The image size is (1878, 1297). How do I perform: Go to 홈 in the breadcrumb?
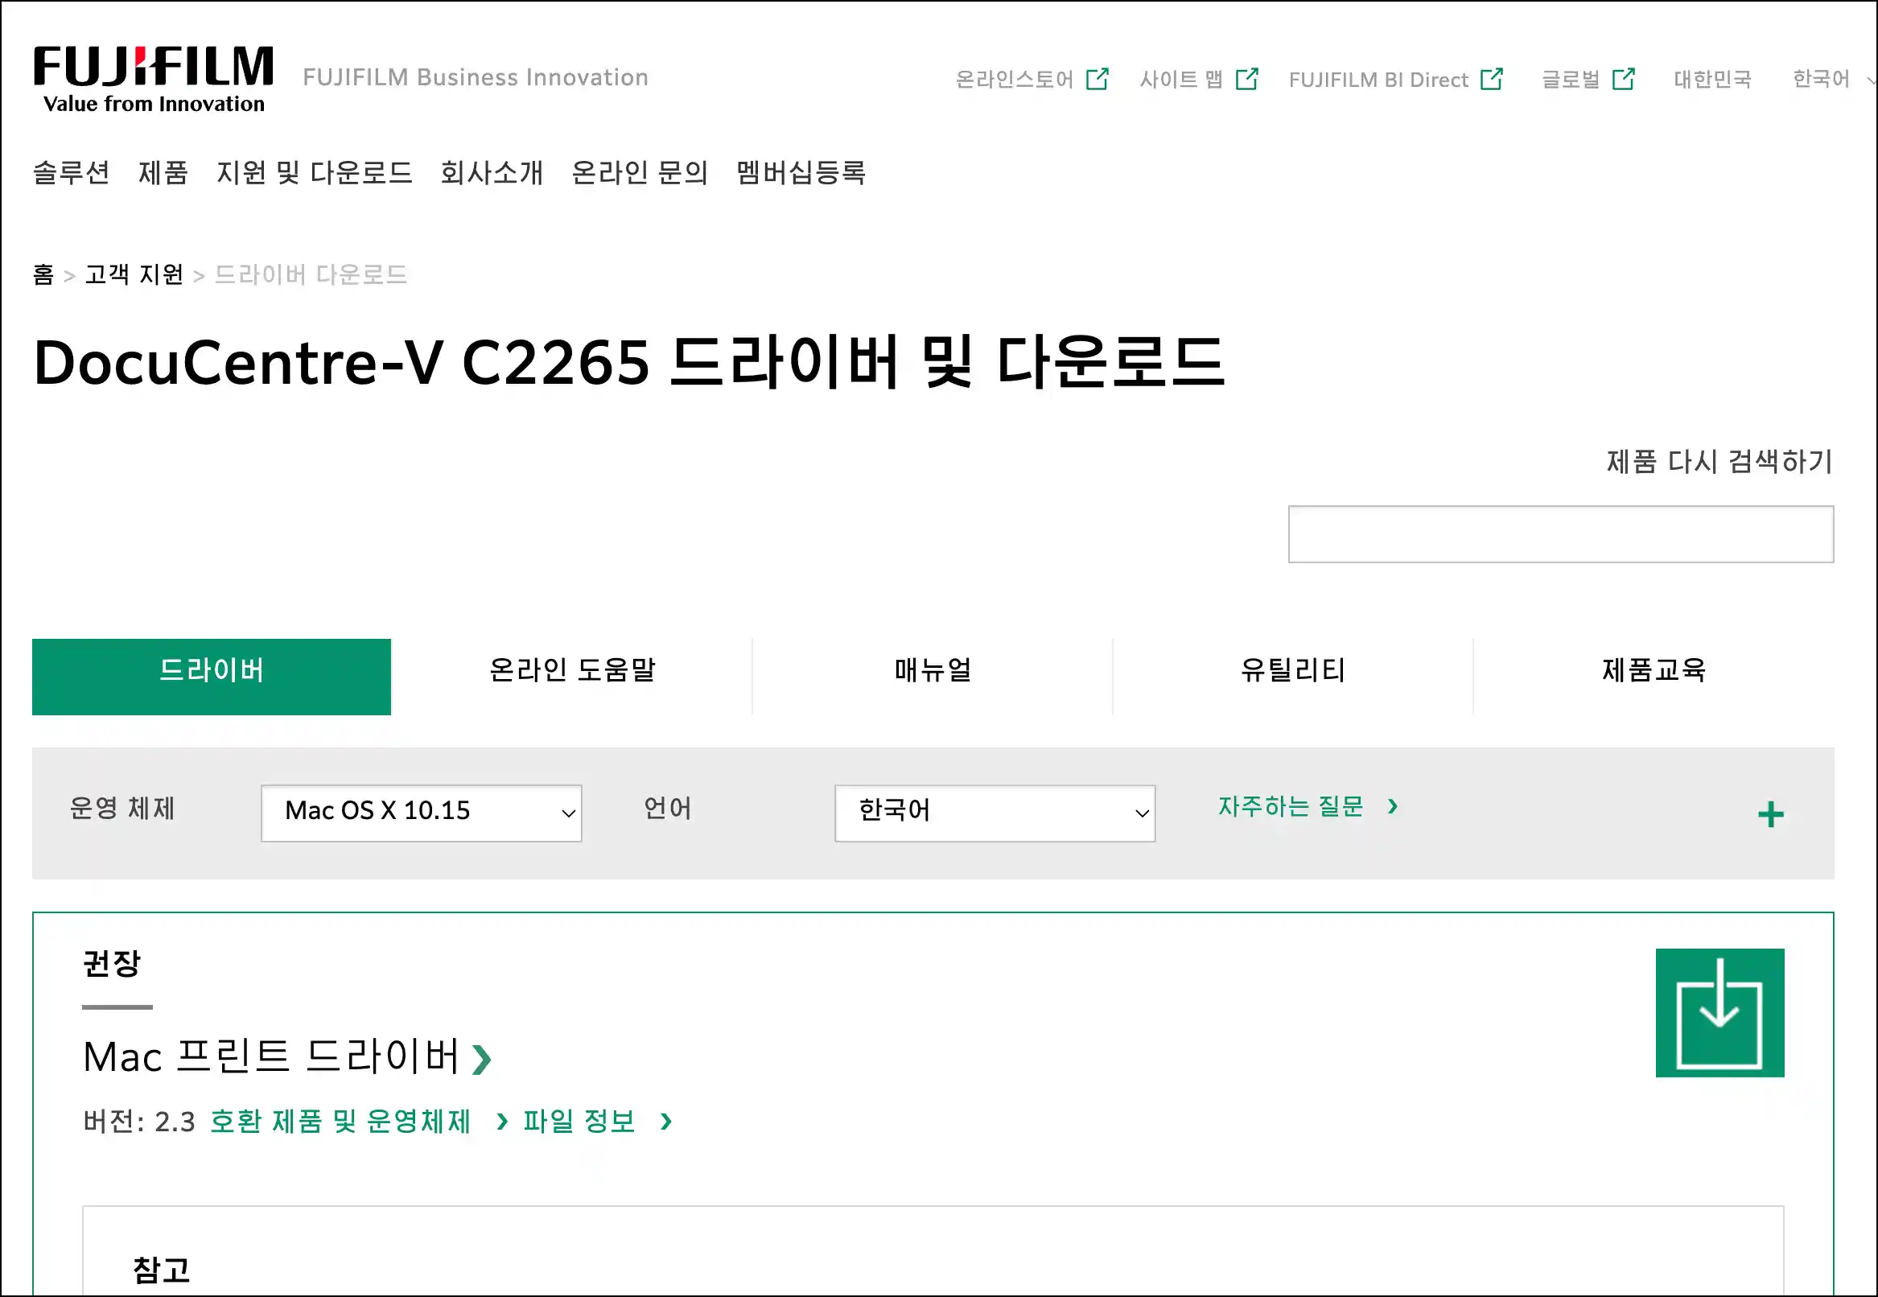(x=44, y=274)
